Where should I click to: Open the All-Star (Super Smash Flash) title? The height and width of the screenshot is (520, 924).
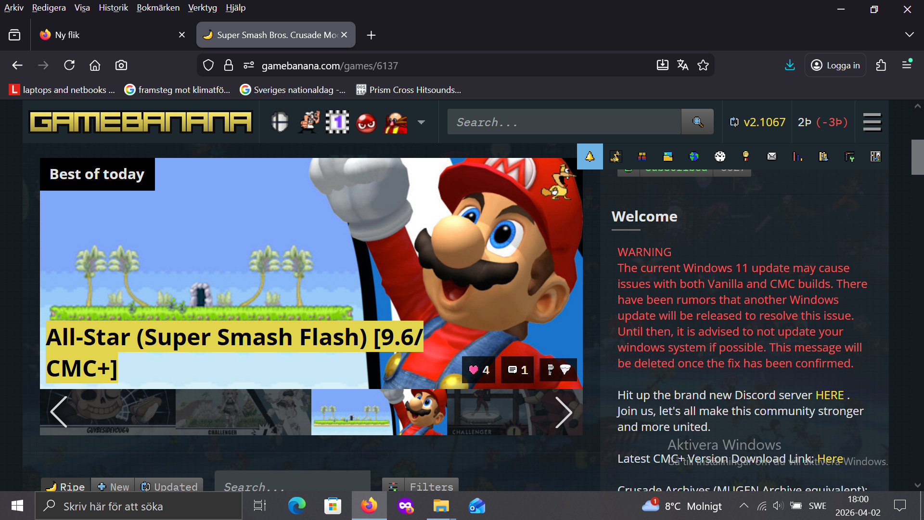click(234, 352)
